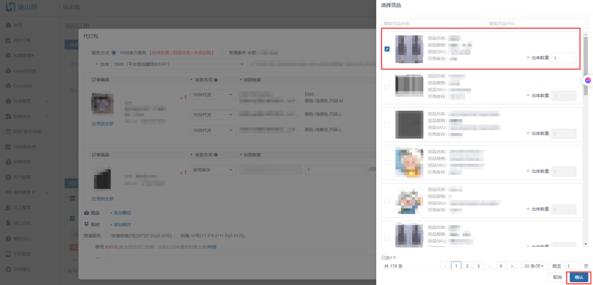Focus the 搜索货品名称 search field

[432, 23]
